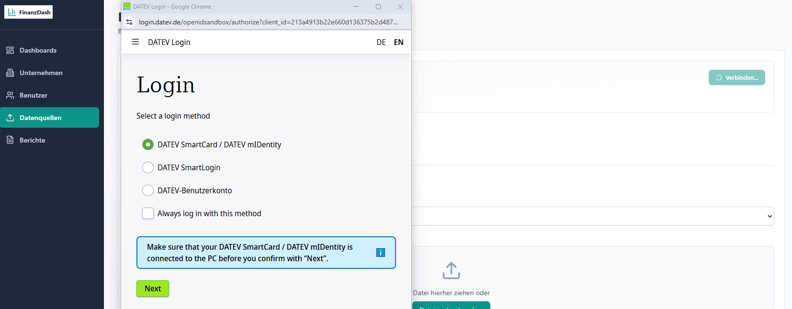
Task: Open Dashboards in the sidebar
Action: pos(50,50)
